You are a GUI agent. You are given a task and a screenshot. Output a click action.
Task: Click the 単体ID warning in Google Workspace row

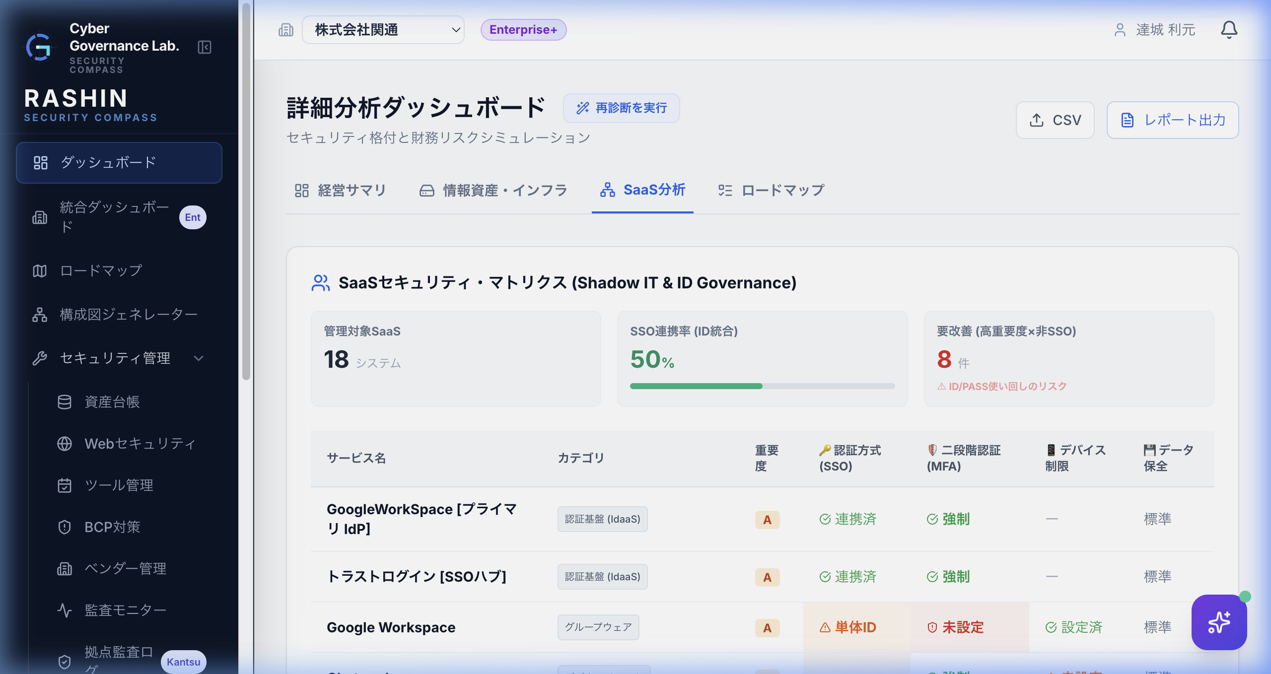[847, 627]
